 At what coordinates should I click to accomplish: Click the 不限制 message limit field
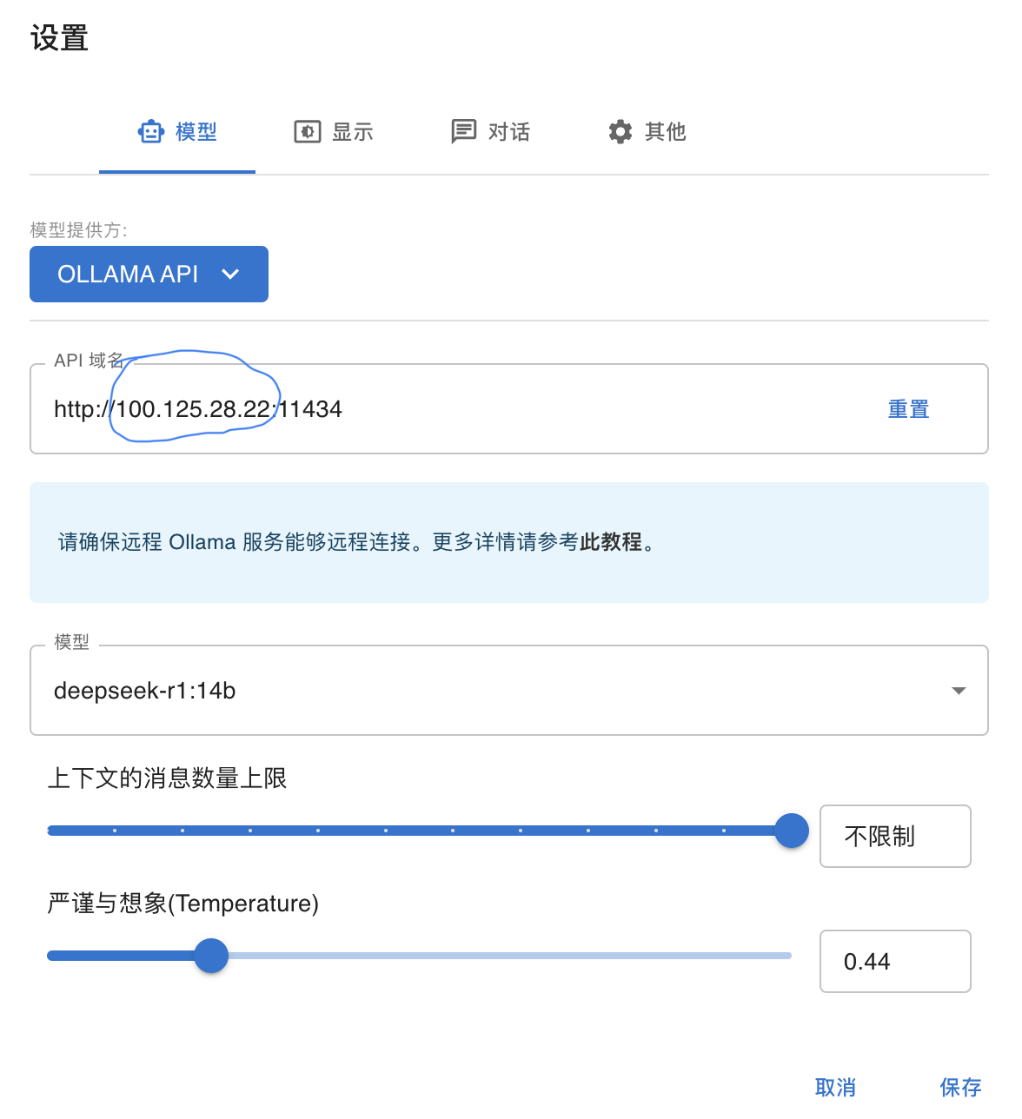895,836
